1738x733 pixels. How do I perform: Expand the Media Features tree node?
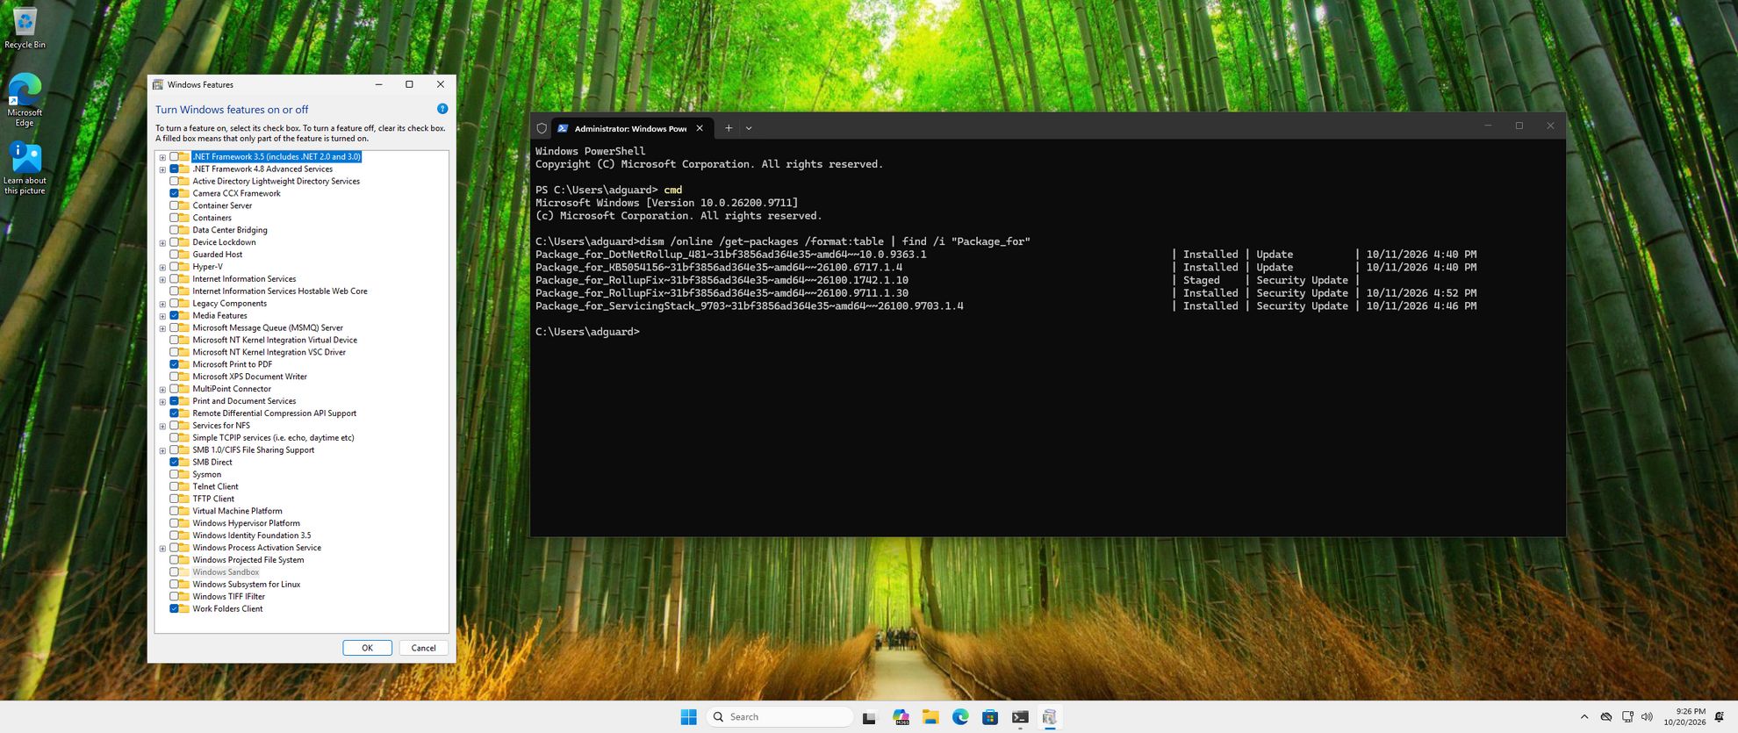tap(162, 316)
